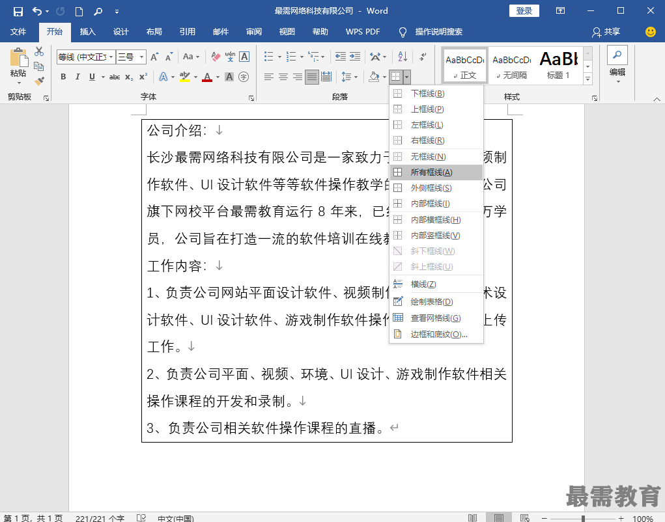Click the Paste clipboard icon
The width and height of the screenshot is (665, 522).
[x=19, y=58]
